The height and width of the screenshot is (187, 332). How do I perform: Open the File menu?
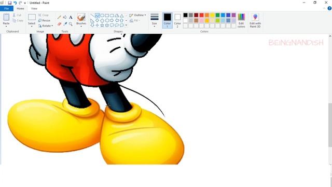7,8
